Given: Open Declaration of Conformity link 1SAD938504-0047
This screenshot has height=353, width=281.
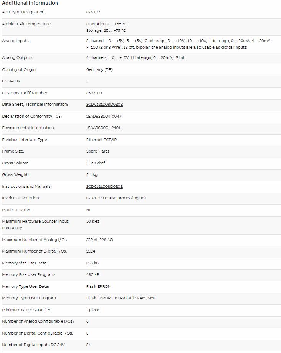Looking at the screenshot, I should pyautogui.click(x=103, y=116).
